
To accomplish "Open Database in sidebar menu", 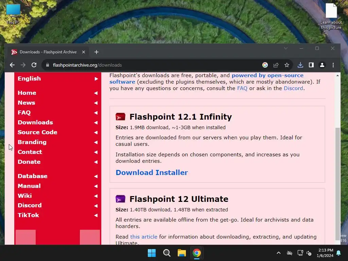I will click(58, 176).
